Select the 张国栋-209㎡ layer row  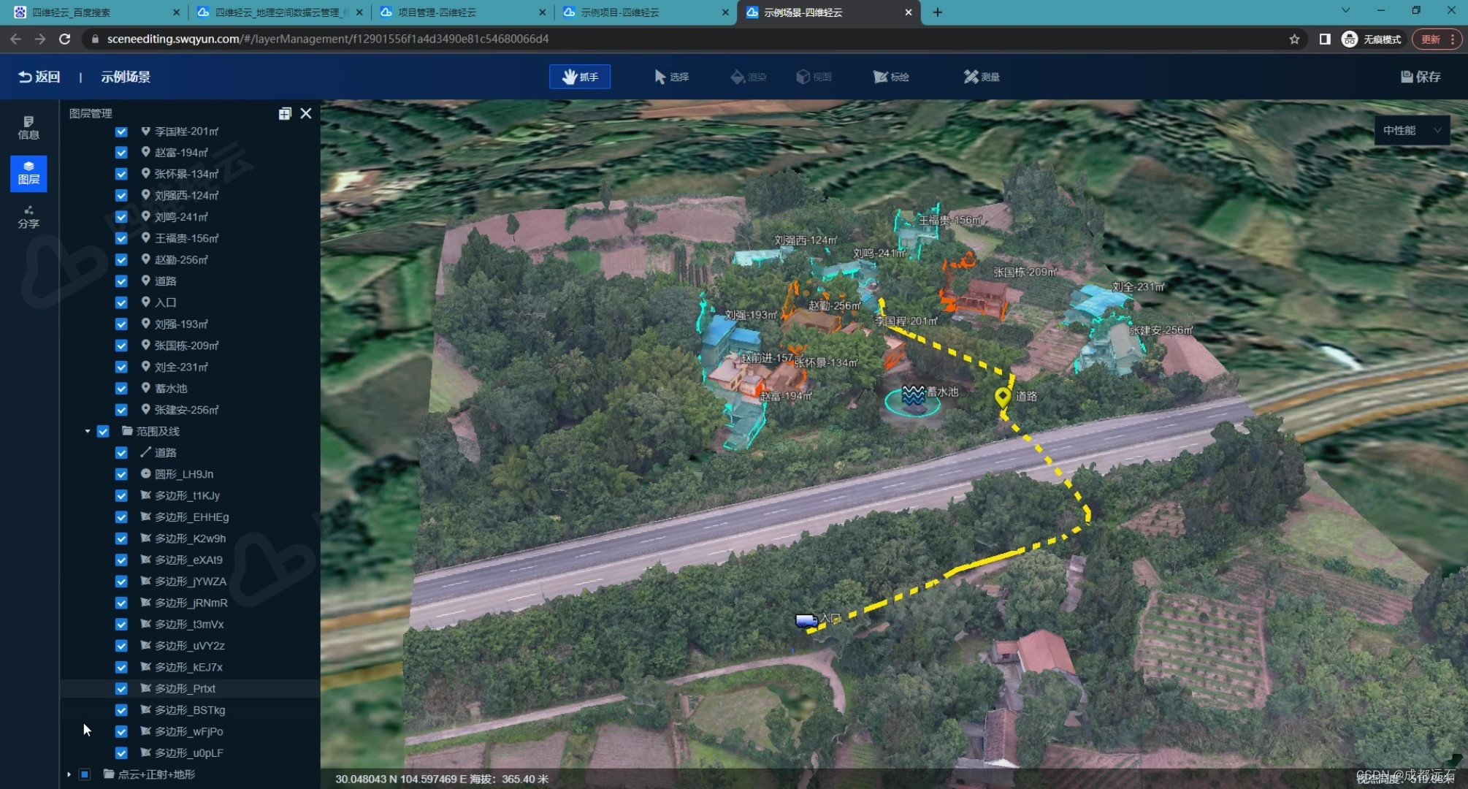[x=190, y=346]
